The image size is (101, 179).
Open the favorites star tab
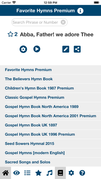[x=38, y=173]
